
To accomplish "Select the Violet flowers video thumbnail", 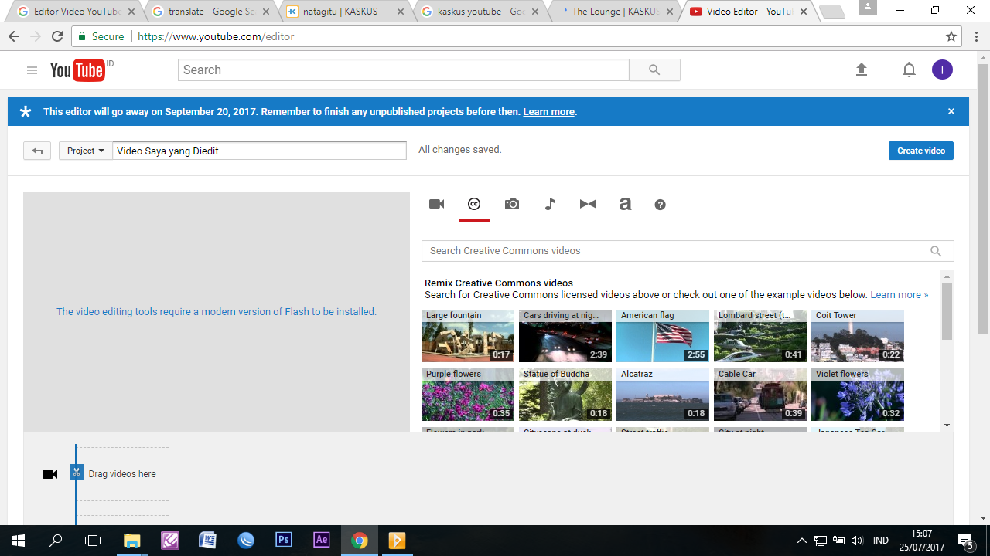I will [x=858, y=395].
